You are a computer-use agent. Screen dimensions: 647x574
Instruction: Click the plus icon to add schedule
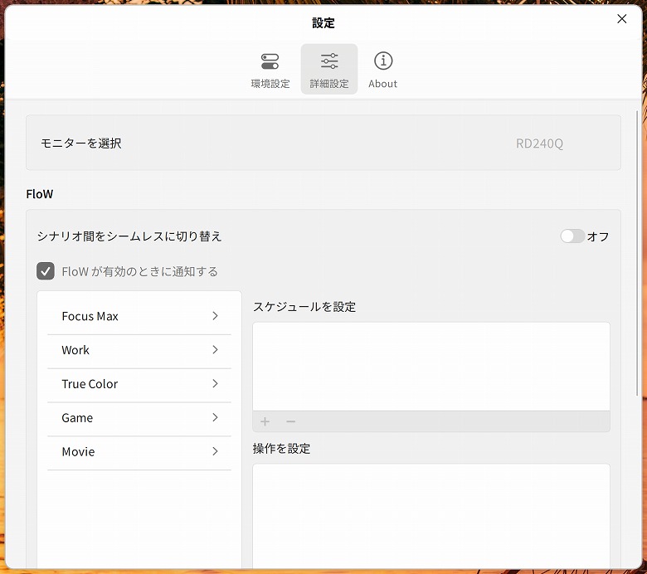265,421
